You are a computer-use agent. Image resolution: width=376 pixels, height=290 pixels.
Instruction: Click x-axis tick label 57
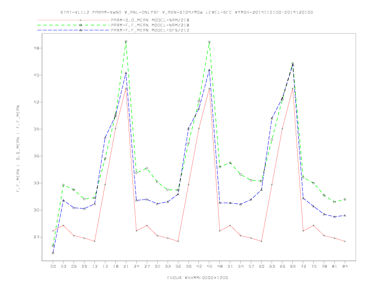click(x=251, y=266)
